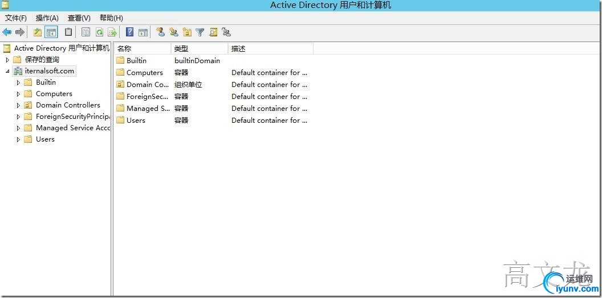Sort by the 描述 column header
Viewport: 602px width, 298px height.
[x=271, y=49]
